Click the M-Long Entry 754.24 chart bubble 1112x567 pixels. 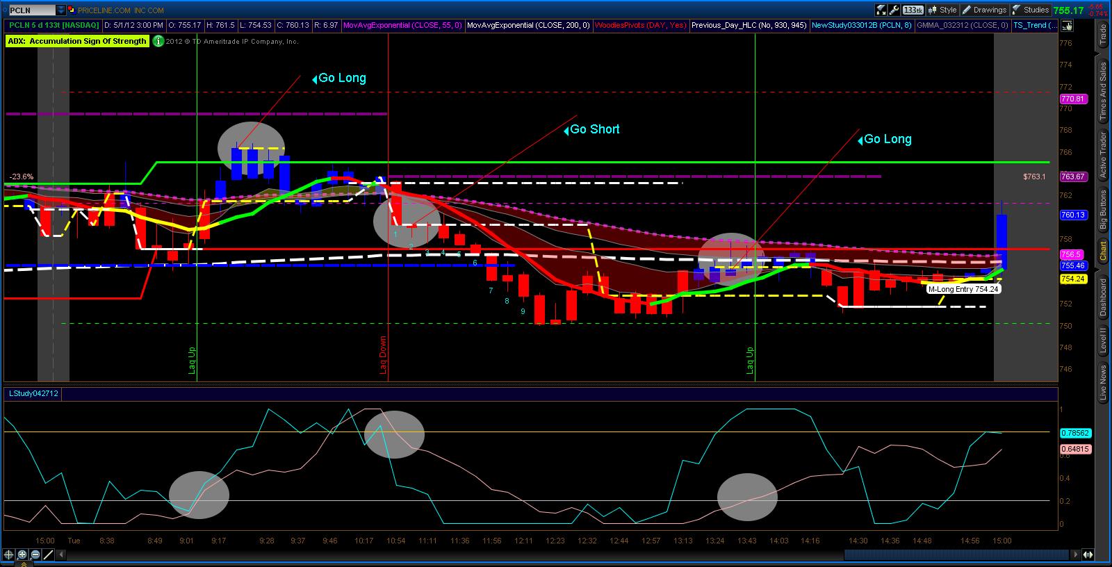coord(963,289)
